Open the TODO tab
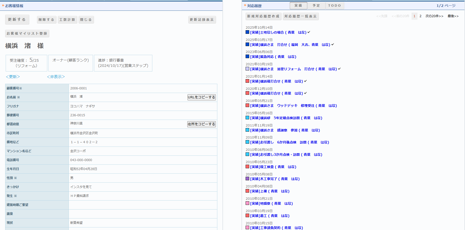Screen dimensions: 465x230 point(334,6)
